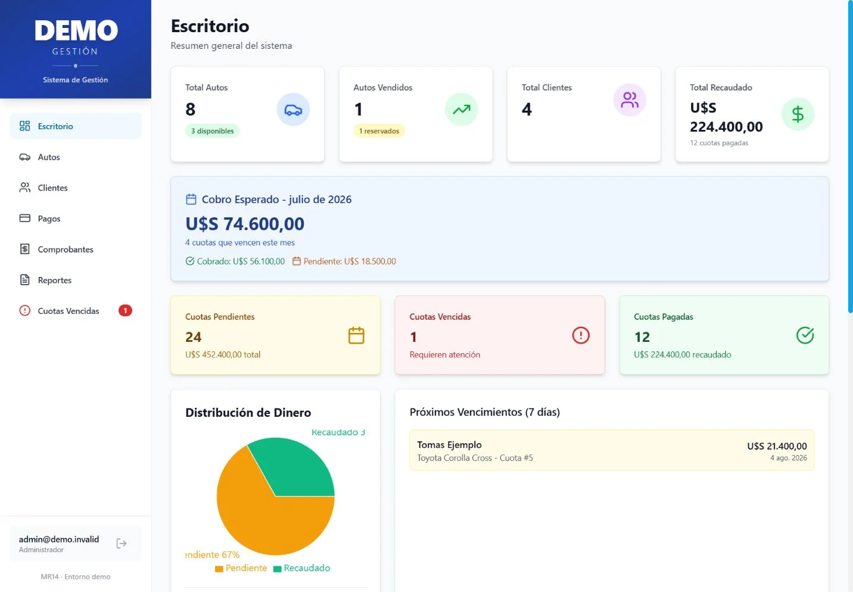Click the 'U$S 21.400,00' amount in vencimientos
The width and height of the screenshot is (853, 592).
coord(777,446)
